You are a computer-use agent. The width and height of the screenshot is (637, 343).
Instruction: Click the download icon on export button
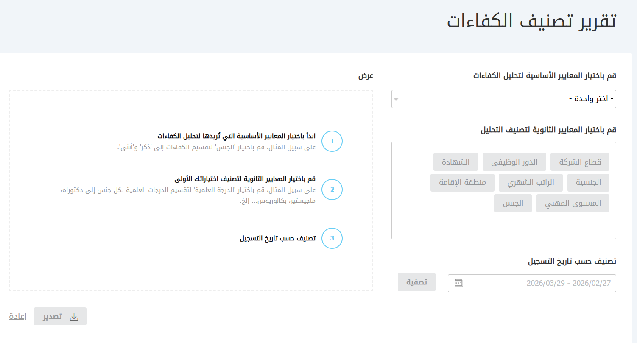[x=74, y=317]
